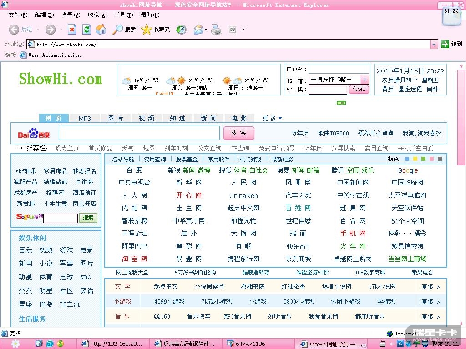Click the green NEW badge icon
Image resolution: width=466 pixels, height=349 pixels.
tap(341, 103)
